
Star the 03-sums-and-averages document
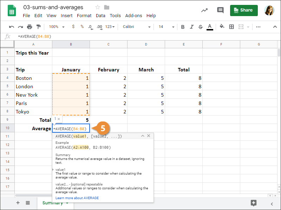click(98, 7)
